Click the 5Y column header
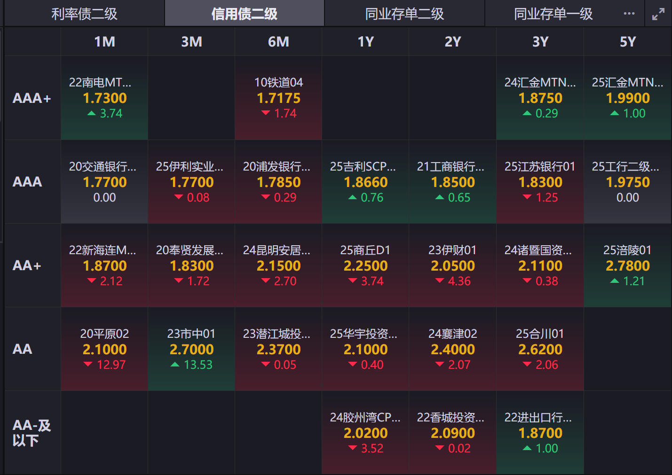Screen dimensions: 672x475 pyautogui.click(x=628, y=42)
